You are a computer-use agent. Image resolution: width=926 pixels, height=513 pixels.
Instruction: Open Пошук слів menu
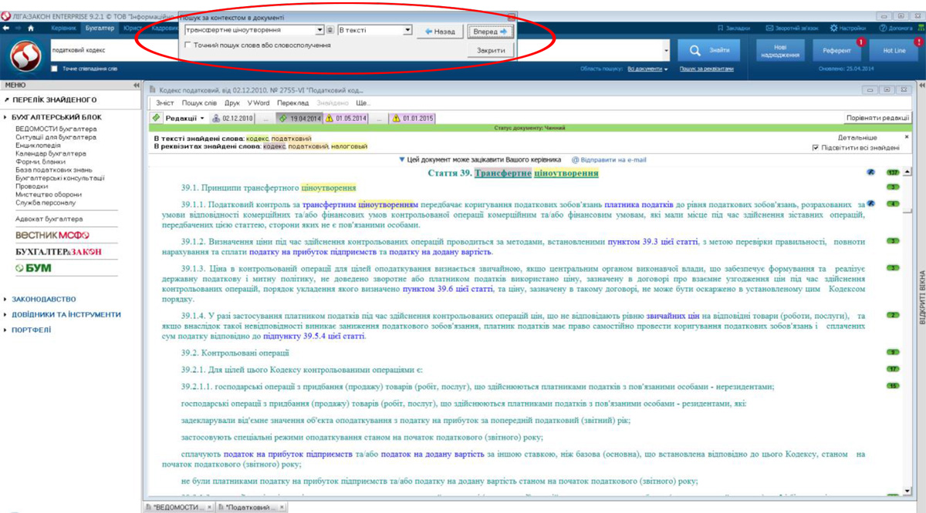(199, 102)
